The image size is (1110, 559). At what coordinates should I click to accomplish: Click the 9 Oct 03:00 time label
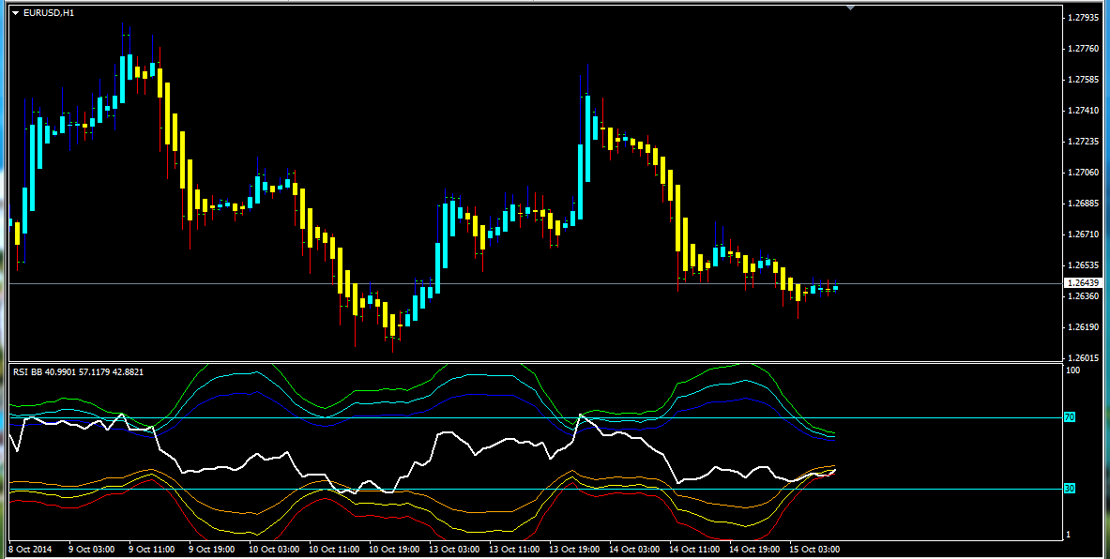[x=91, y=549]
